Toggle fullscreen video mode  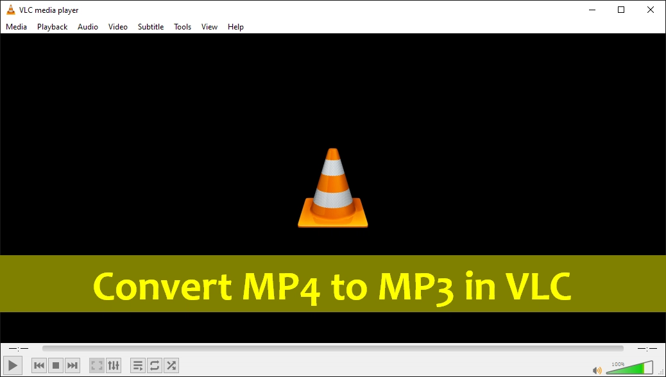tap(96, 365)
